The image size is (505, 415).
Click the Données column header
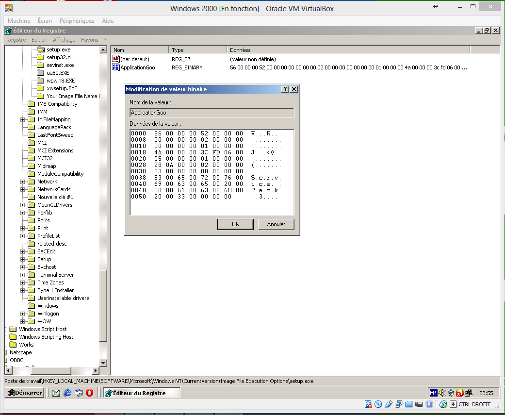[x=348, y=50]
